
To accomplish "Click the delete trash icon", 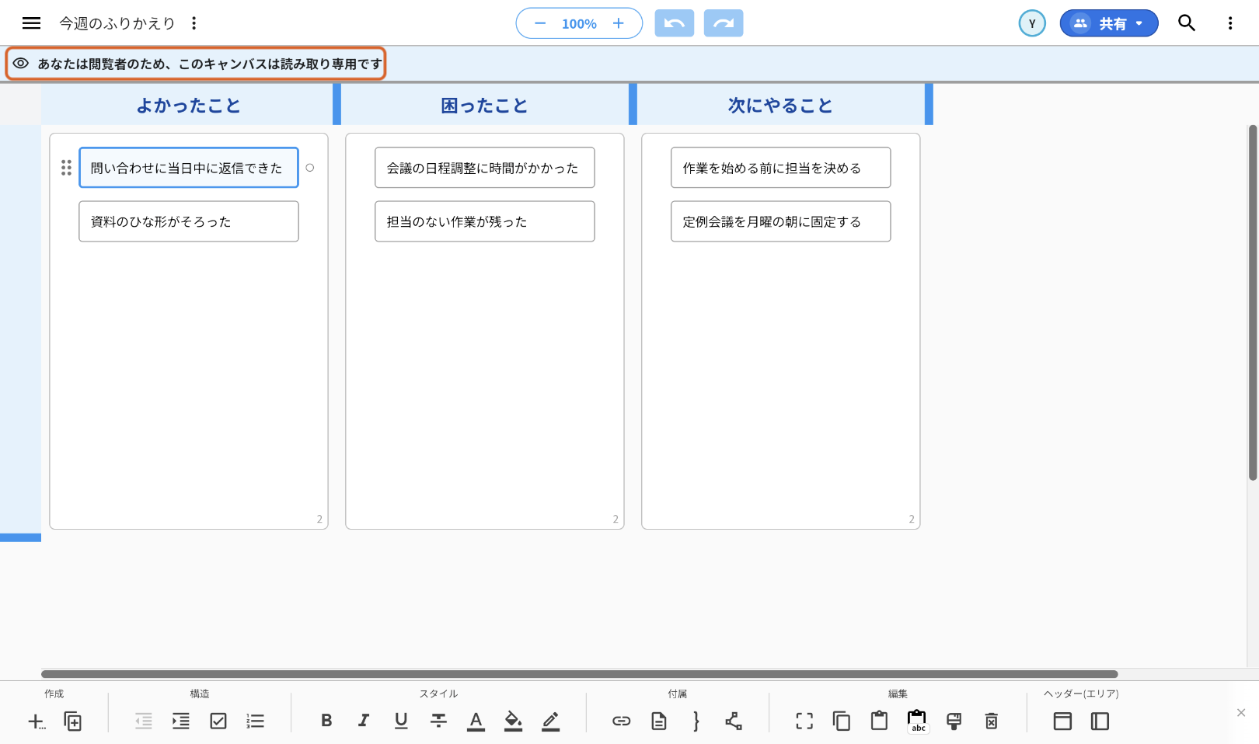I will click(x=992, y=721).
